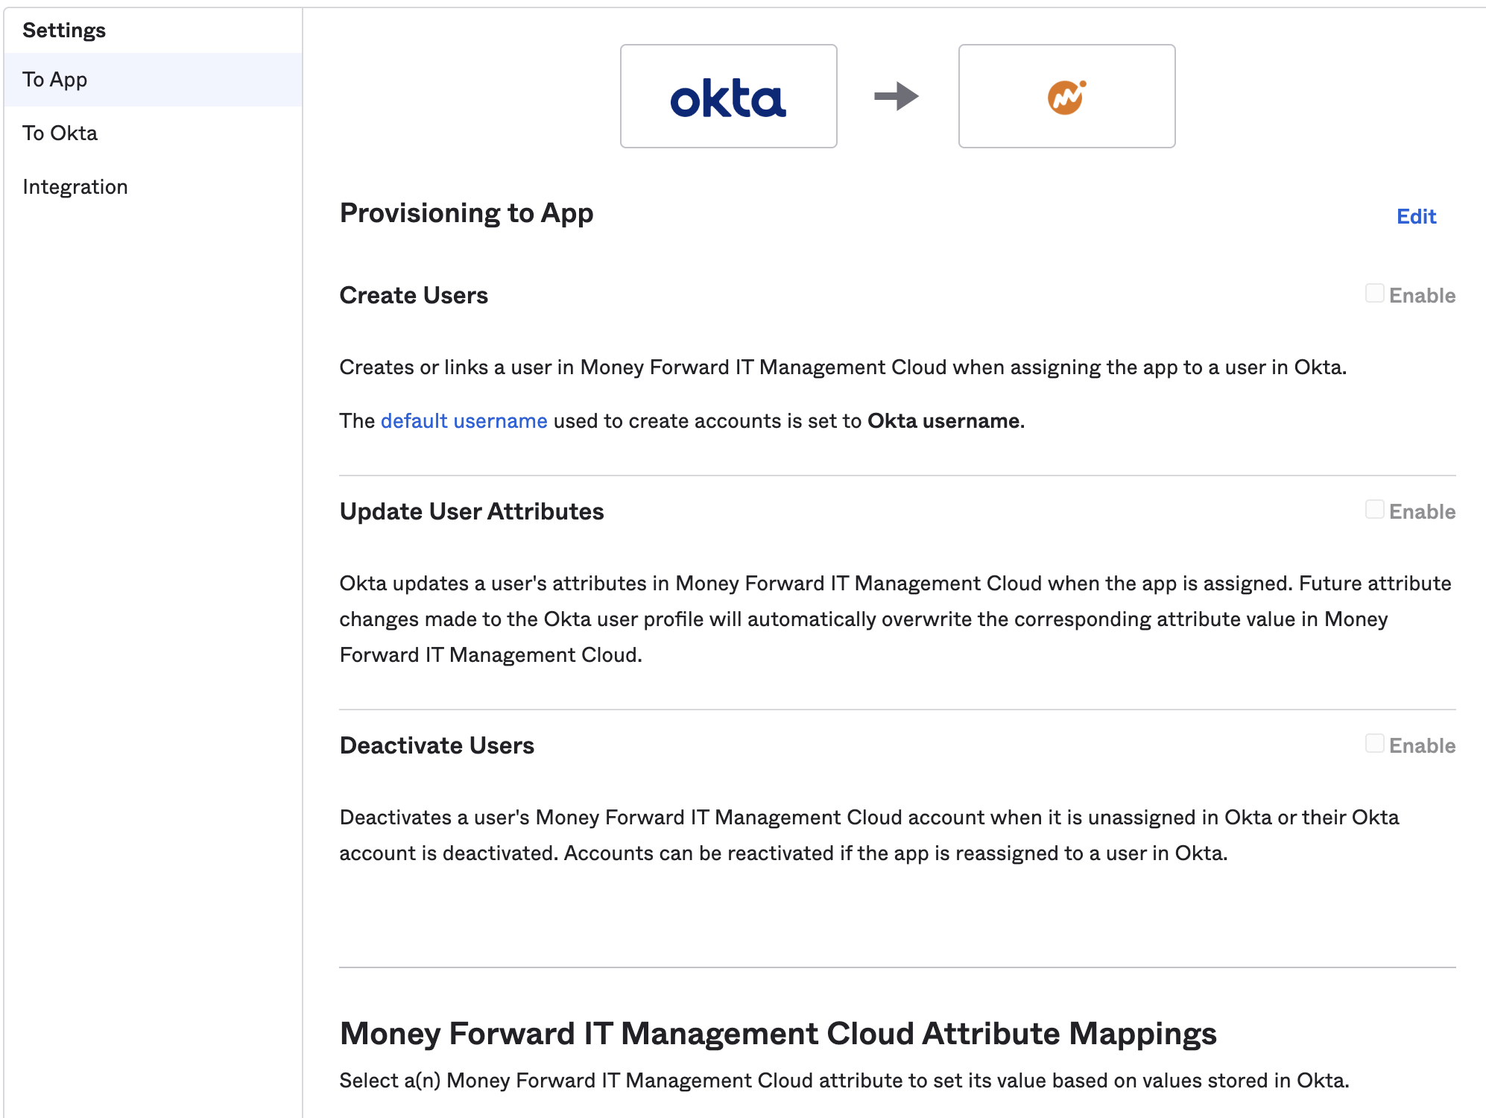
Task: Click the Create Users heading
Action: point(414,295)
